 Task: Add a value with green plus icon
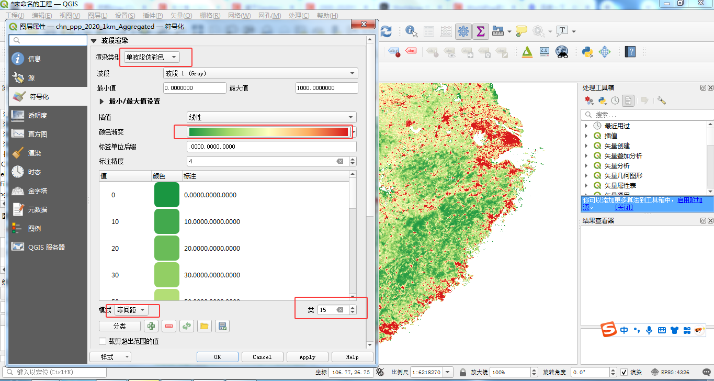(151, 326)
